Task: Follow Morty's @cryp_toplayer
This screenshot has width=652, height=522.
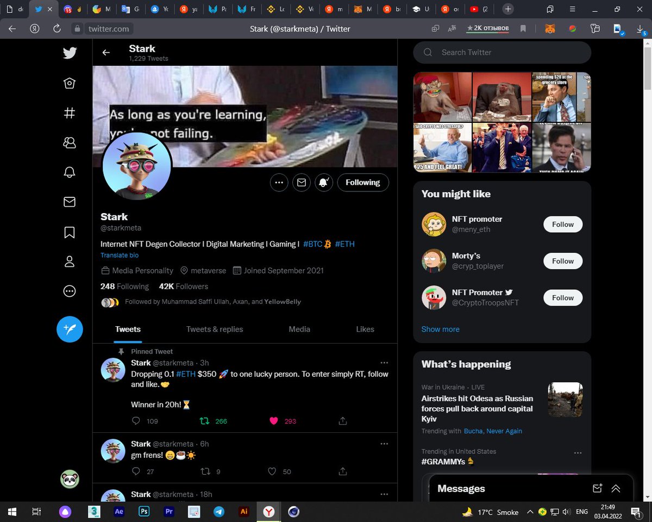Action: [x=563, y=261]
